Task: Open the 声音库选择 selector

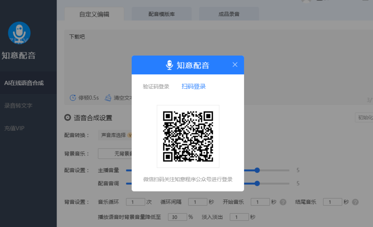Action: 115,135
